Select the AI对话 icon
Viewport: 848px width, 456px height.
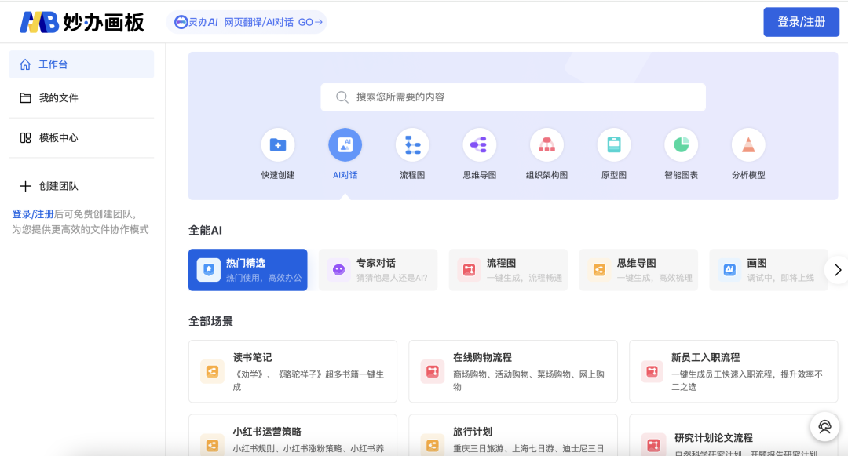[345, 144]
